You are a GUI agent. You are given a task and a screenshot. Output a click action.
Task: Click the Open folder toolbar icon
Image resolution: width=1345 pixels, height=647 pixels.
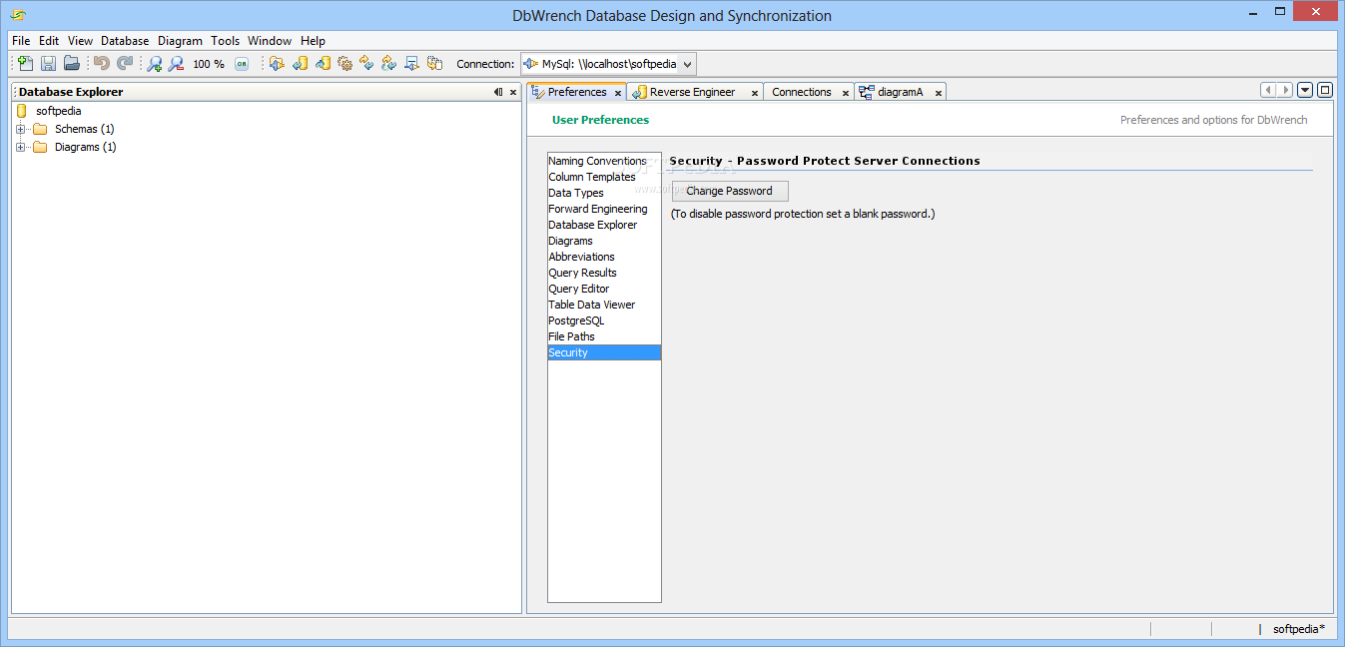coord(72,64)
